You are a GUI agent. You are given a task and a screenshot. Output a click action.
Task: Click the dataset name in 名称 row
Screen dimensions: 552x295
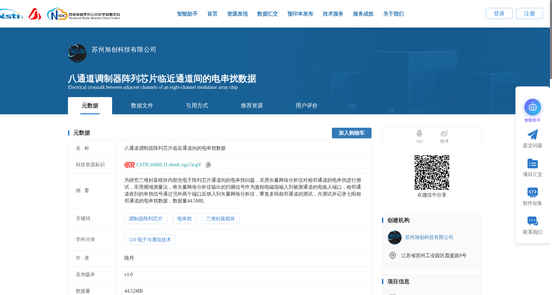point(175,148)
